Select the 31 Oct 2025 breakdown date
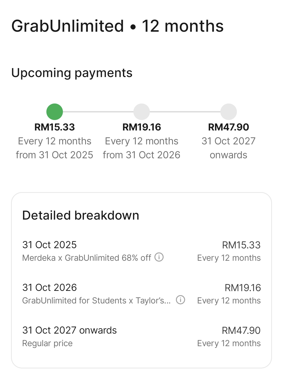 point(50,245)
